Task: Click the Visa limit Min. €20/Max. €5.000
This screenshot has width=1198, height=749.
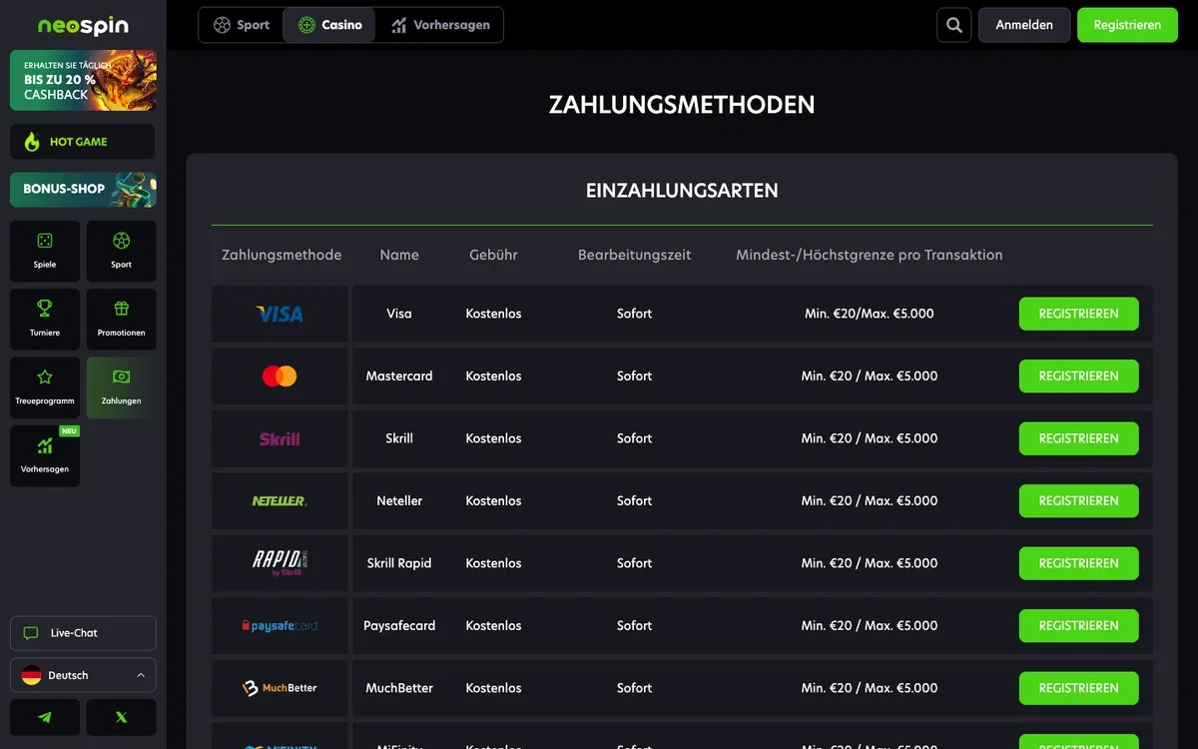Action: (x=870, y=314)
